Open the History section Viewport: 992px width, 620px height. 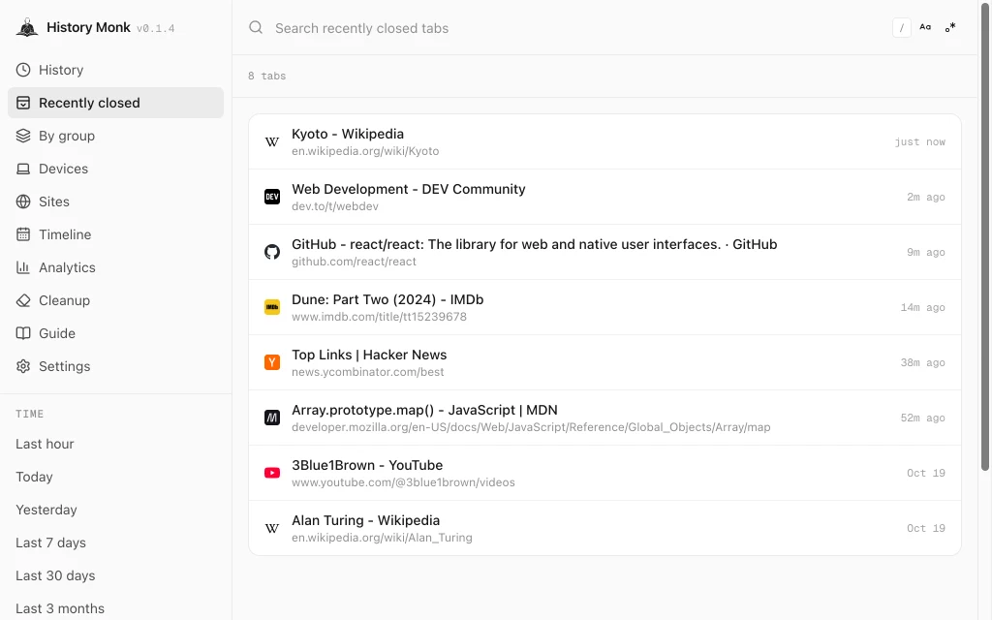[116, 70]
